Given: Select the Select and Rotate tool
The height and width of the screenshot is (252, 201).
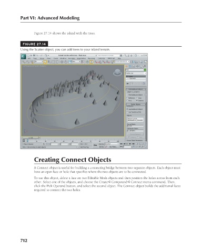Looking at the screenshot, I should [x=66, y=62].
